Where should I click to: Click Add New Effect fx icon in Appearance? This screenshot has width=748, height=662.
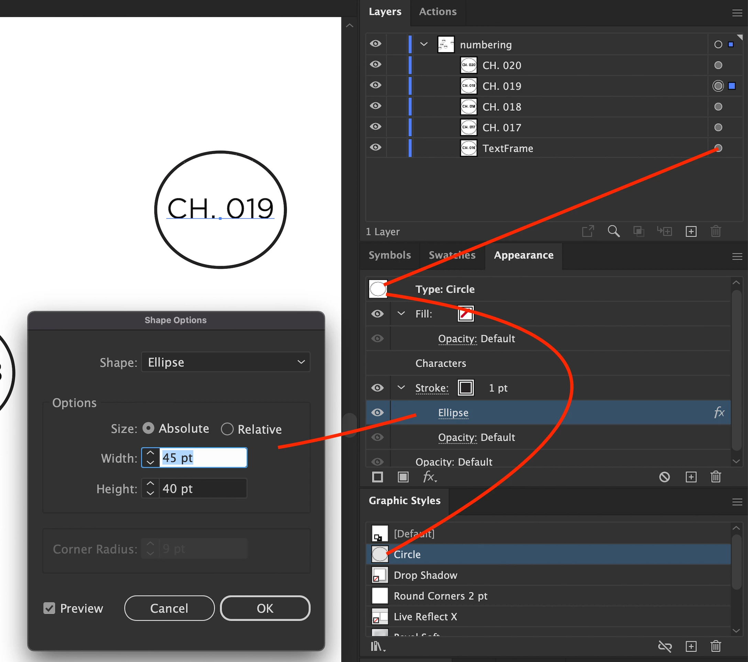point(429,477)
